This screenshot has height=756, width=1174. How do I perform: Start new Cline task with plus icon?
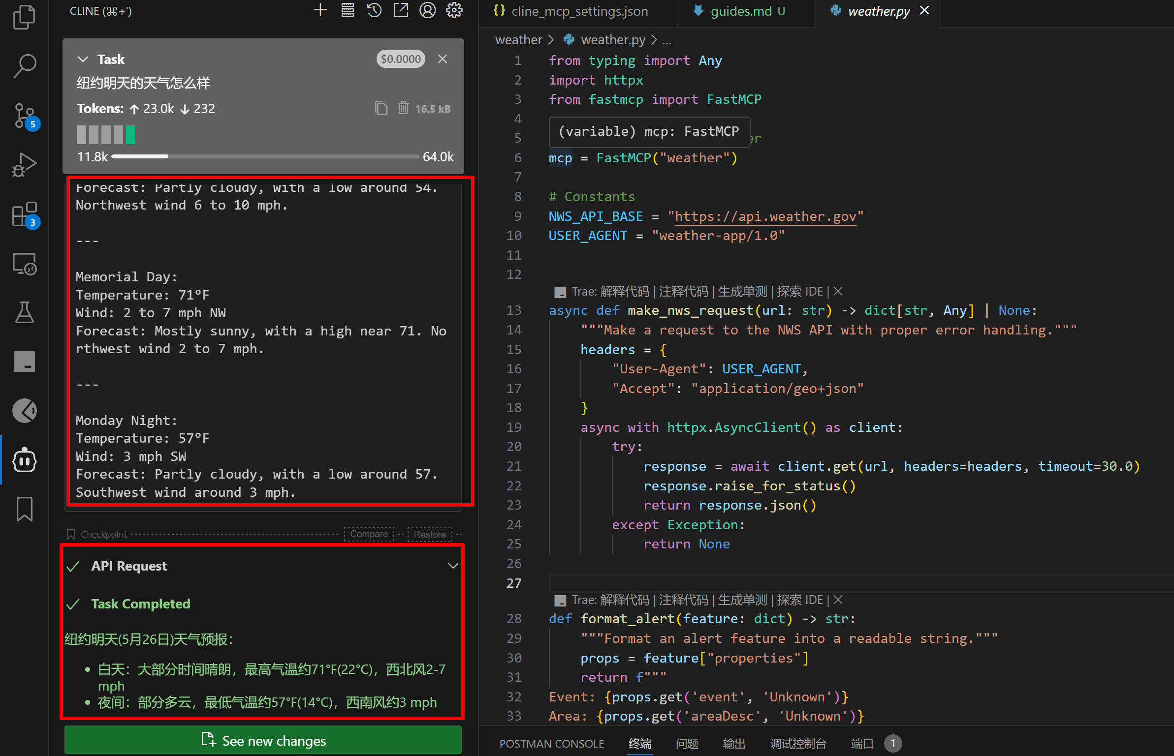point(320,11)
